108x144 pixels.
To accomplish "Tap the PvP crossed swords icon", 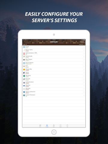I will tap(24, 66).
